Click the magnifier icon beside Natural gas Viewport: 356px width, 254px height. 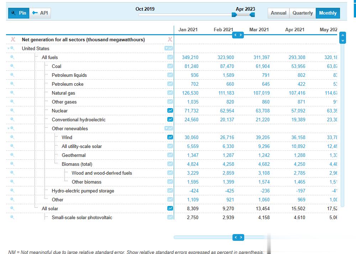(12, 93)
